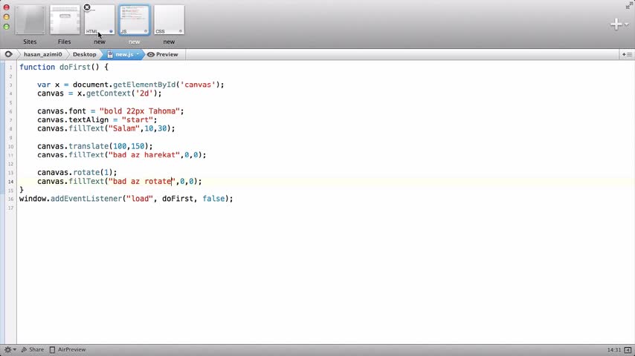This screenshot has height=356, width=635.
Task: Click the eye icon at the path bar start
Action: pos(8,54)
